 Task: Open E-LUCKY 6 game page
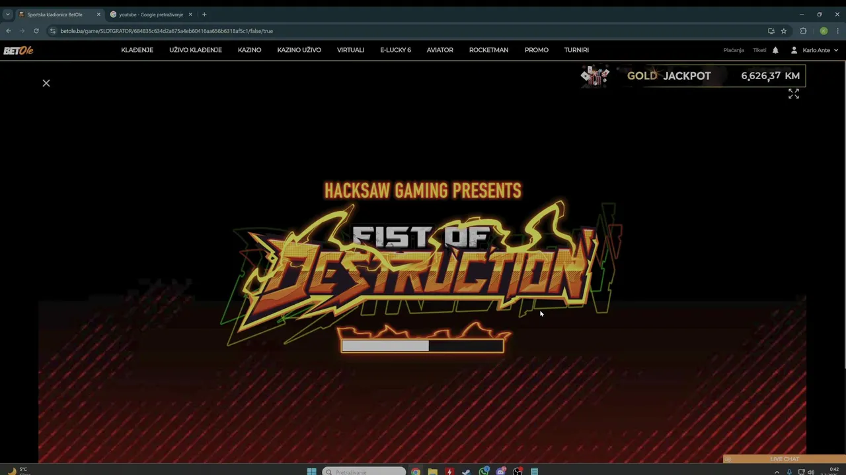pyautogui.click(x=395, y=50)
